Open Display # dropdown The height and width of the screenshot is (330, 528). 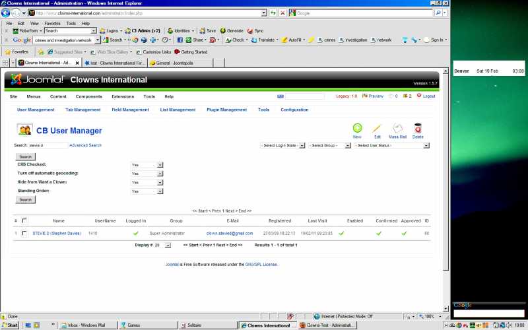[x=162, y=245]
